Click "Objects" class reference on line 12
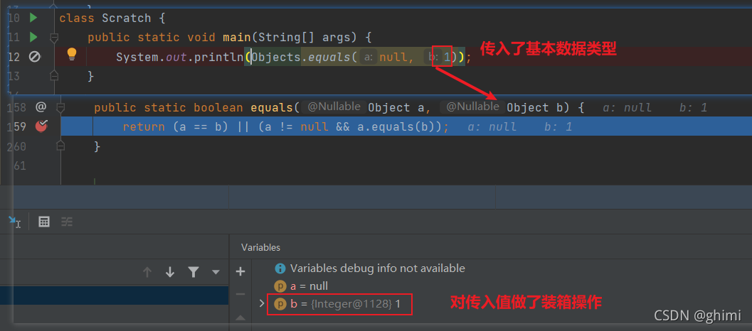 276,57
